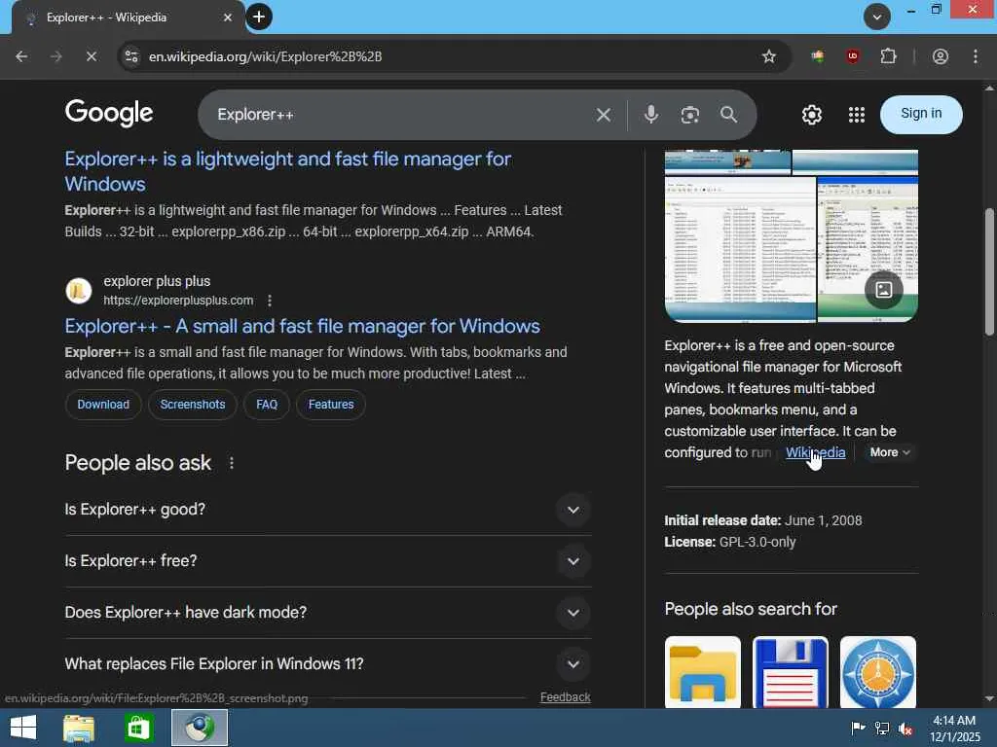Open the Screenshots sitelink chip
Screen dimensions: 997x747
(193, 405)
